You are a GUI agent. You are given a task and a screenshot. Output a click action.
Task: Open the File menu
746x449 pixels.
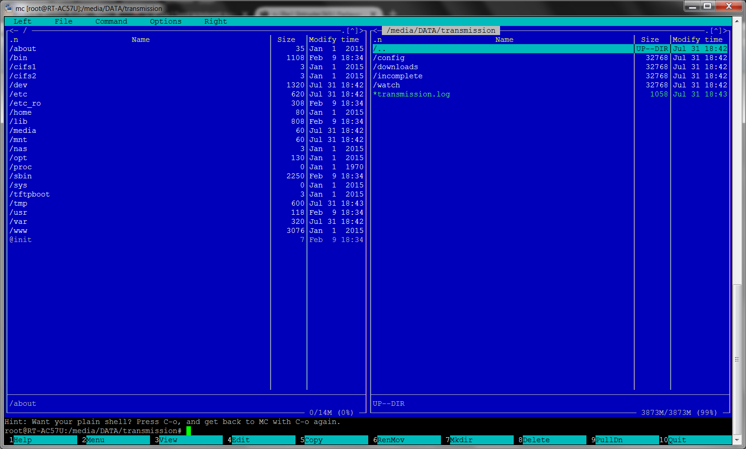coord(63,21)
